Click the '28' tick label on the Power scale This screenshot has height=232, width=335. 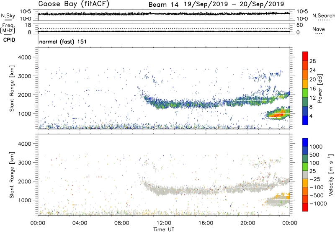pyautogui.click(x=312, y=61)
